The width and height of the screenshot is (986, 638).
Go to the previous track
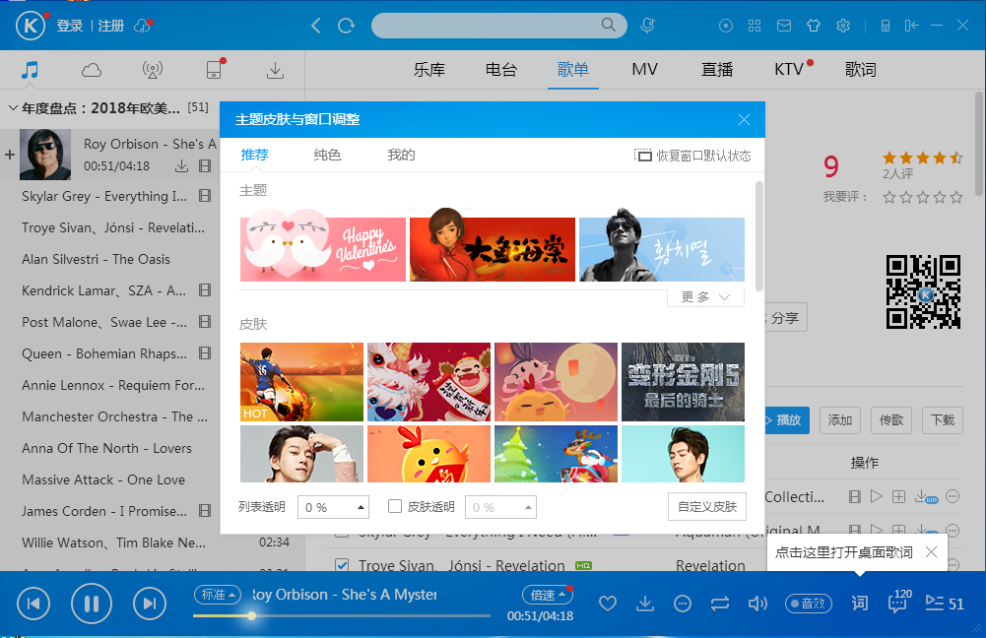click(33, 605)
